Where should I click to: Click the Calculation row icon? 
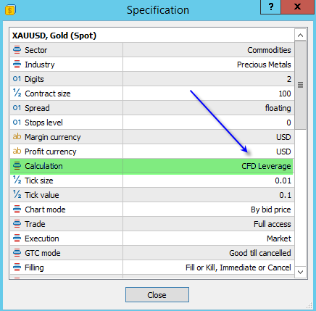tap(17, 166)
